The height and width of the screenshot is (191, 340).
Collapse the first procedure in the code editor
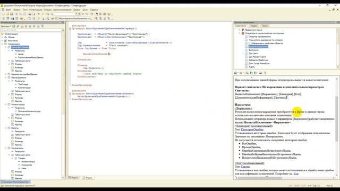pyautogui.click(x=70, y=29)
